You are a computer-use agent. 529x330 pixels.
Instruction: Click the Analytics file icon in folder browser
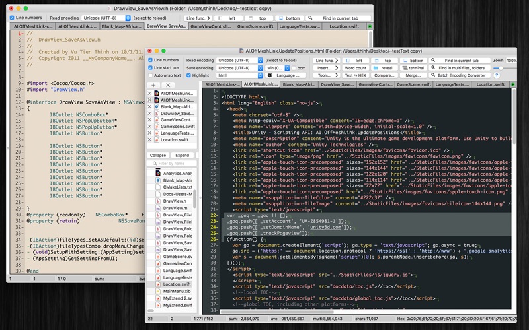coord(158,172)
